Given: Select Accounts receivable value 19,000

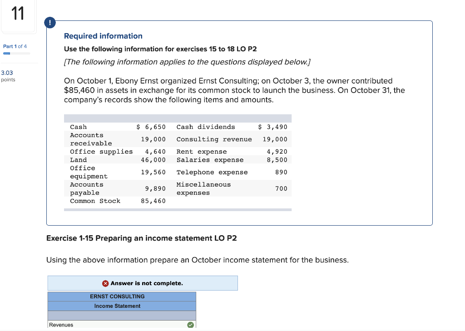Looking at the screenshot, I should (153, 139).
